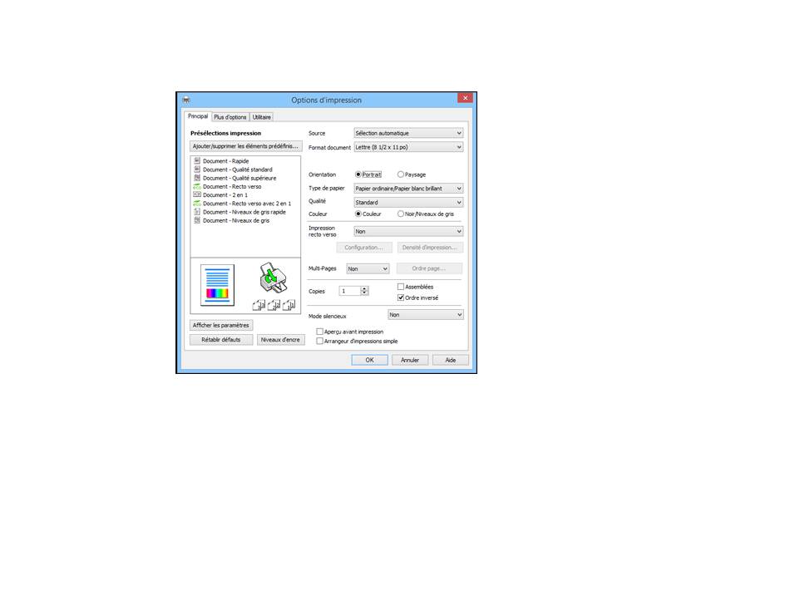The image size is (790, 590).
Task: Select the Document - Rapide preset icon
Action: [197, 160]
